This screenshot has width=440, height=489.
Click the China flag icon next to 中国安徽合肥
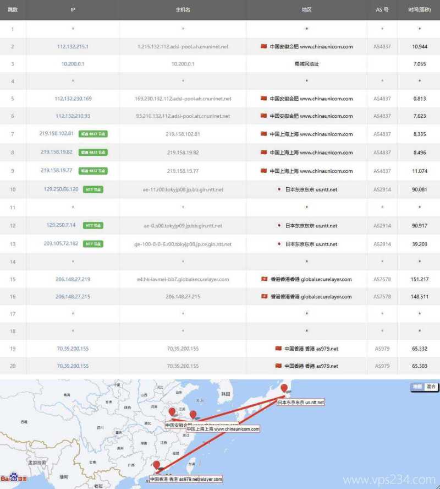264,47
